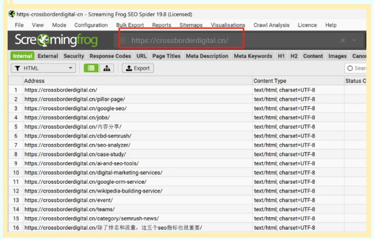
Task: Switch to the Meta Keywords tab
Action: point(253,56)
